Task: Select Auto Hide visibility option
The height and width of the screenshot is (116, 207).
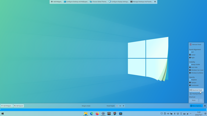Action: pos(193,67)
